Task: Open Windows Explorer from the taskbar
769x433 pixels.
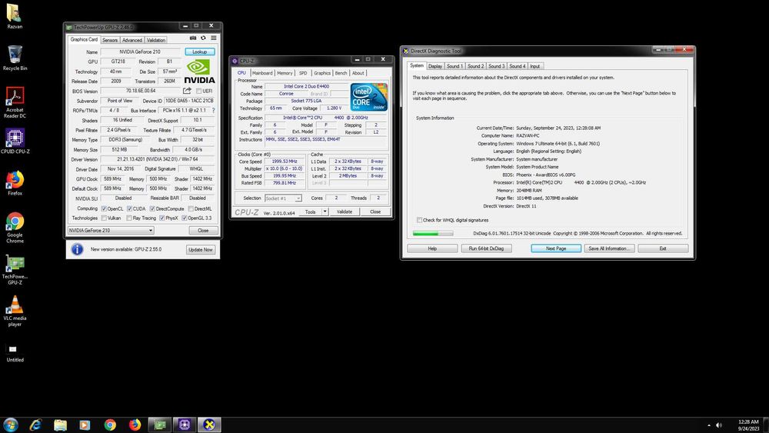Action: [60, 425]
